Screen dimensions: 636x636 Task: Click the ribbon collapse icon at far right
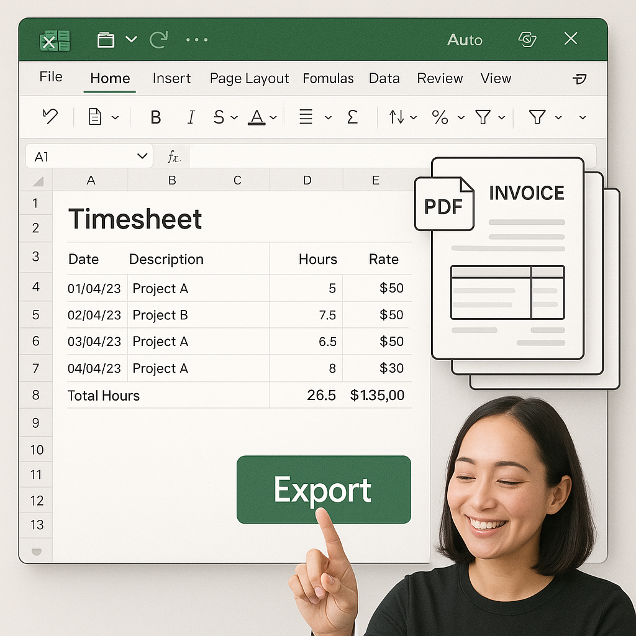(x=579, y=79)
